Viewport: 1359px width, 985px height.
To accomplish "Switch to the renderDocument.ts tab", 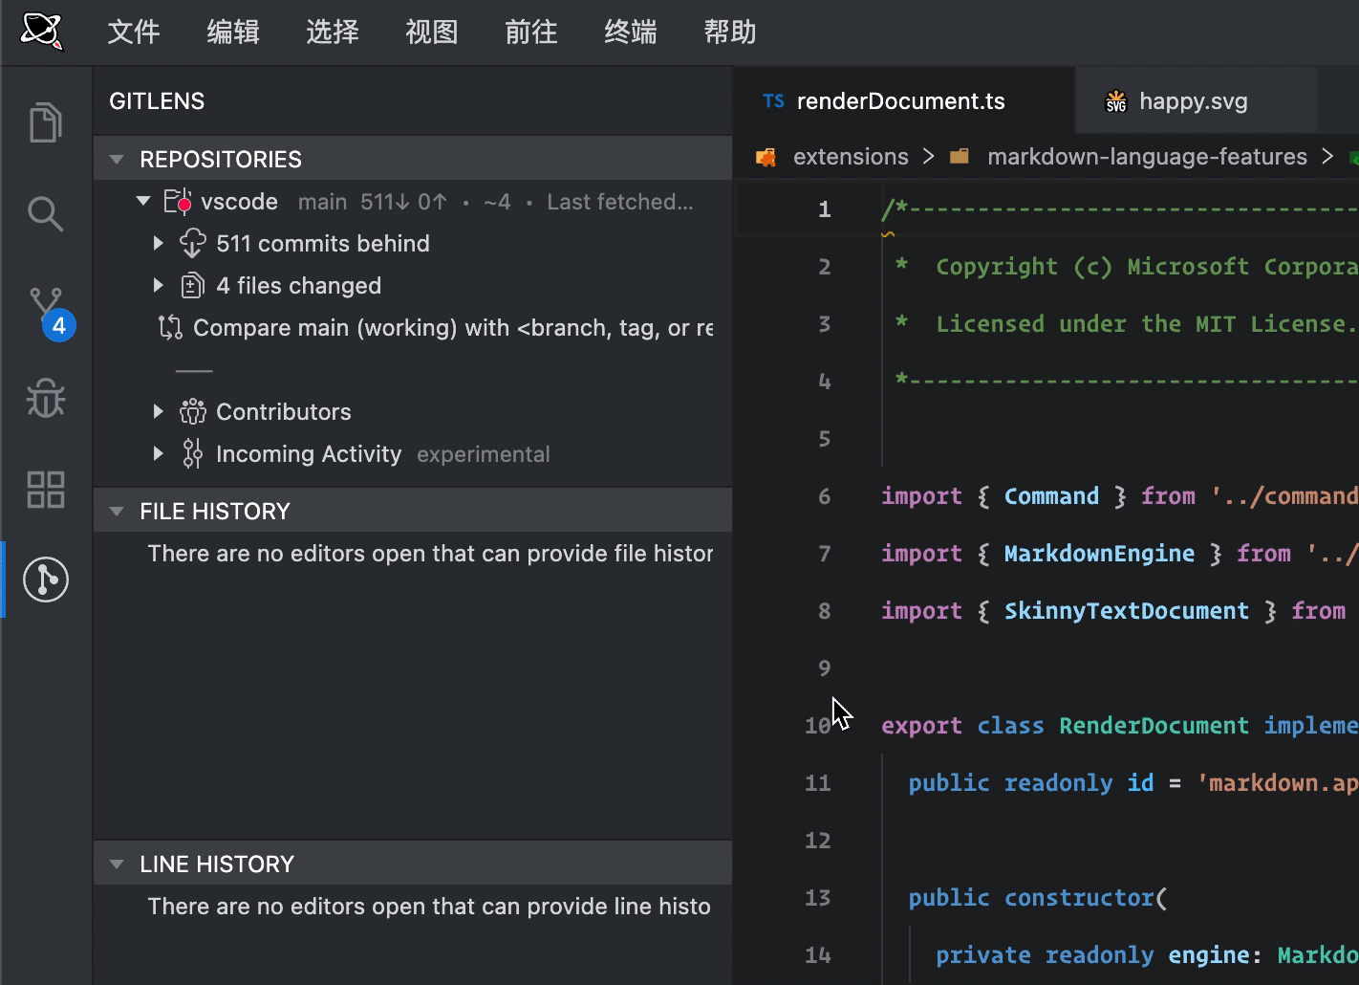I will coord(904,101).
